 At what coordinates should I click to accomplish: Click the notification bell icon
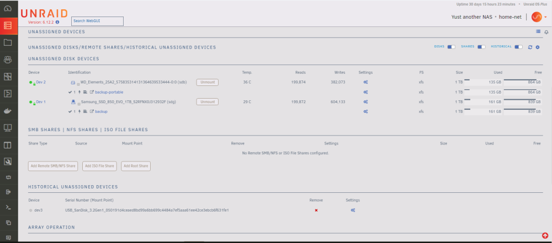(546, 32)
